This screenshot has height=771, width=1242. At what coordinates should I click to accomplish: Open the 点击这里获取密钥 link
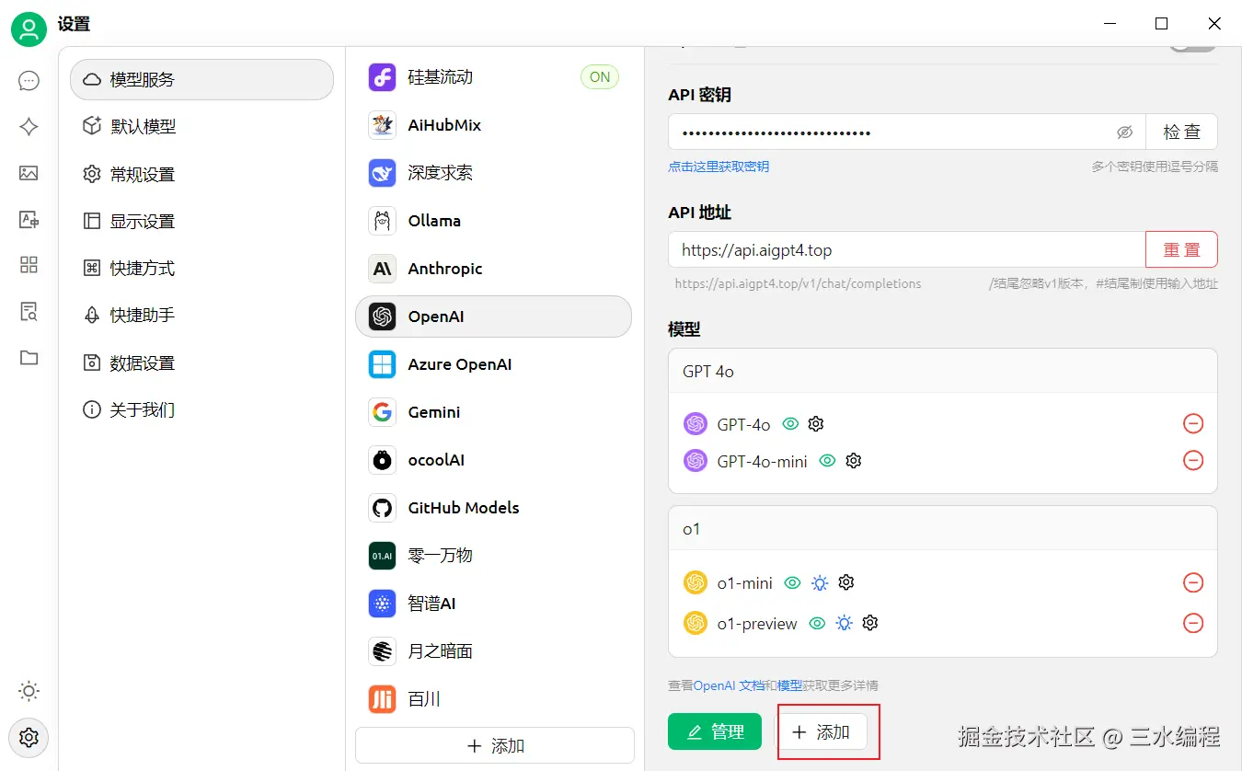(719, 167)
